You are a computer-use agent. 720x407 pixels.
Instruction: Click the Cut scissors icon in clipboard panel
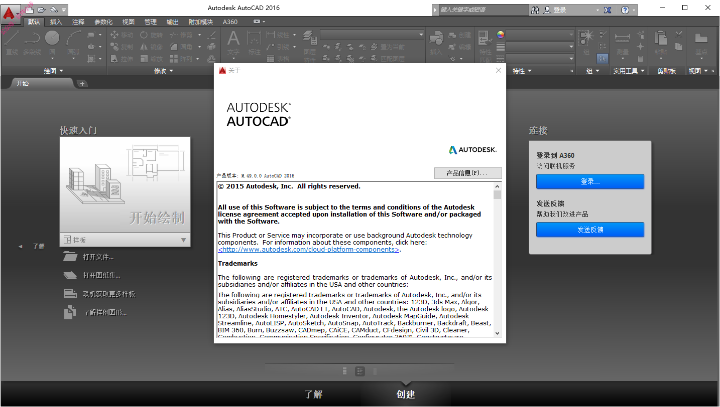click(679, 34)
